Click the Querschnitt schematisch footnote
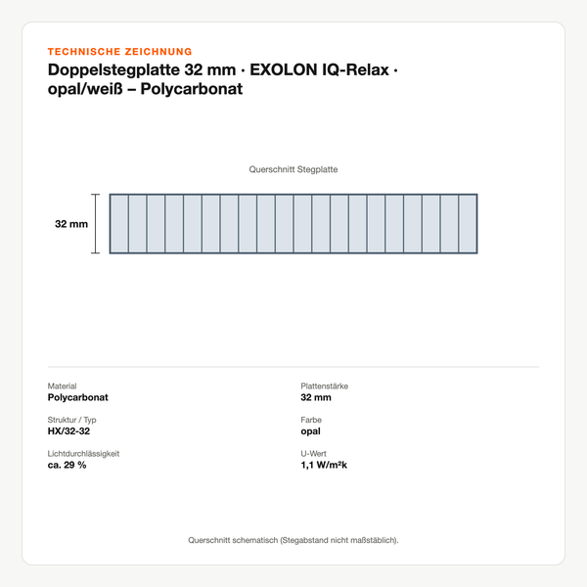 (x=293, y=540)
